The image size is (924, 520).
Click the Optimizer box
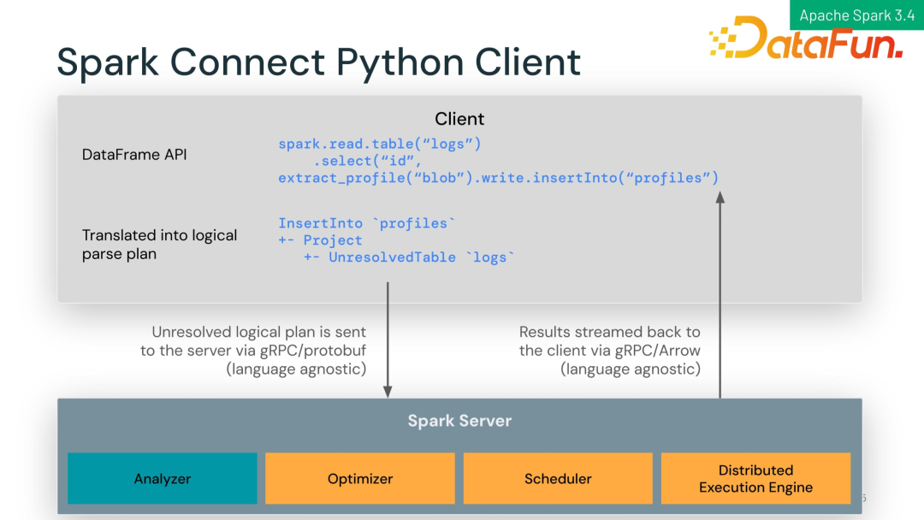coord(360,478)
